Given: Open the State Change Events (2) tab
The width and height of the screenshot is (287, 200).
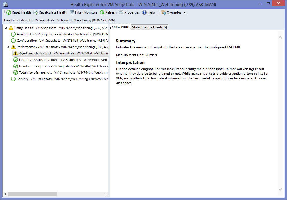Looking at the screenshot, I should 150,27.
